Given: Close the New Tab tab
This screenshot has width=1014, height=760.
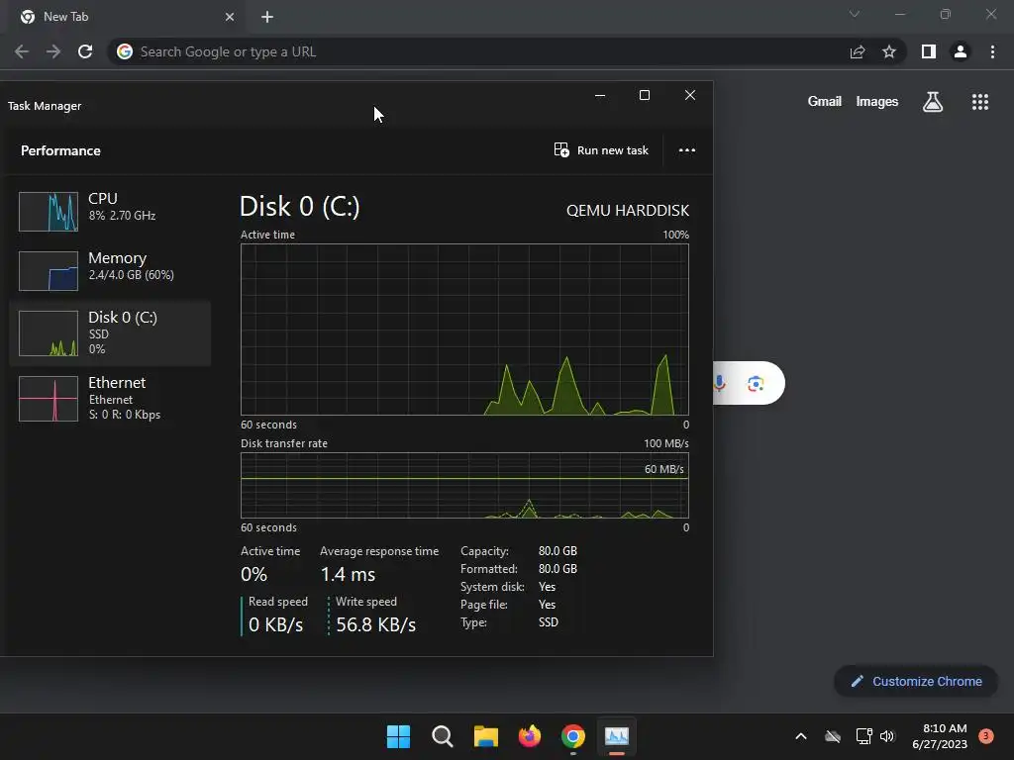Looking at the screenshot, I should coord(230,17).
